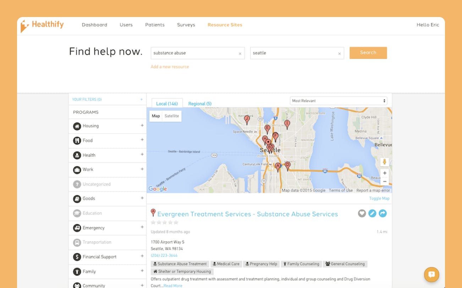Select Map view on the map
Screen dimensions: 462x288
[x=156, y=116]
